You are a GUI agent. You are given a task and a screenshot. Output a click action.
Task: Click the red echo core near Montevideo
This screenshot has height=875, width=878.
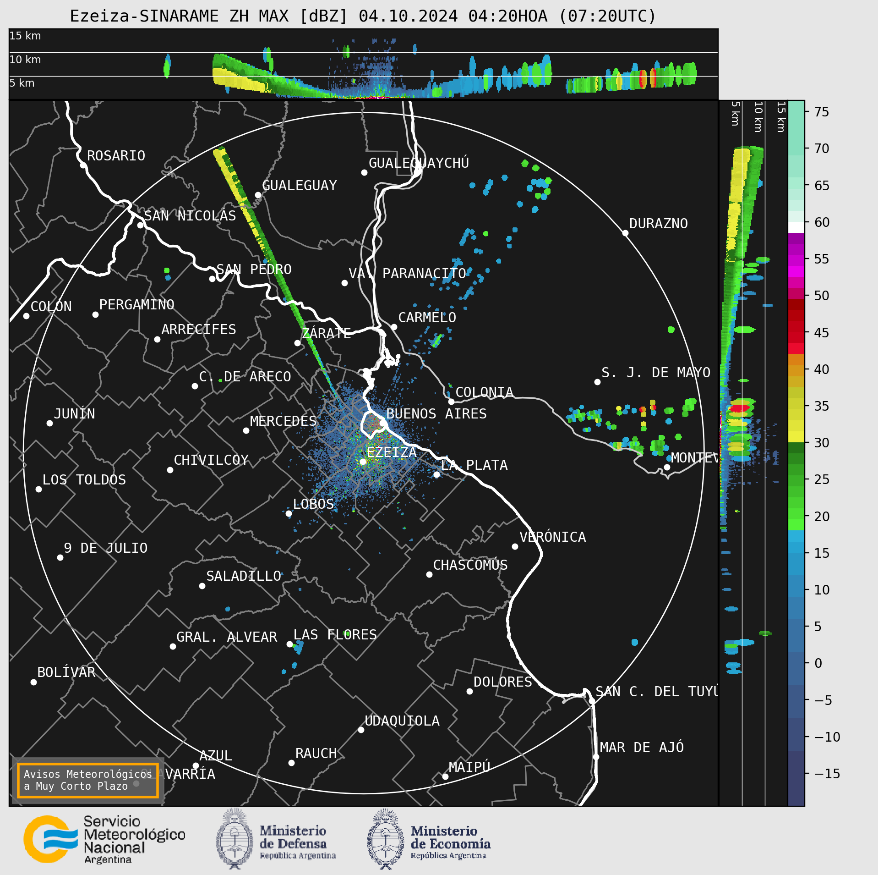(653, 407)
